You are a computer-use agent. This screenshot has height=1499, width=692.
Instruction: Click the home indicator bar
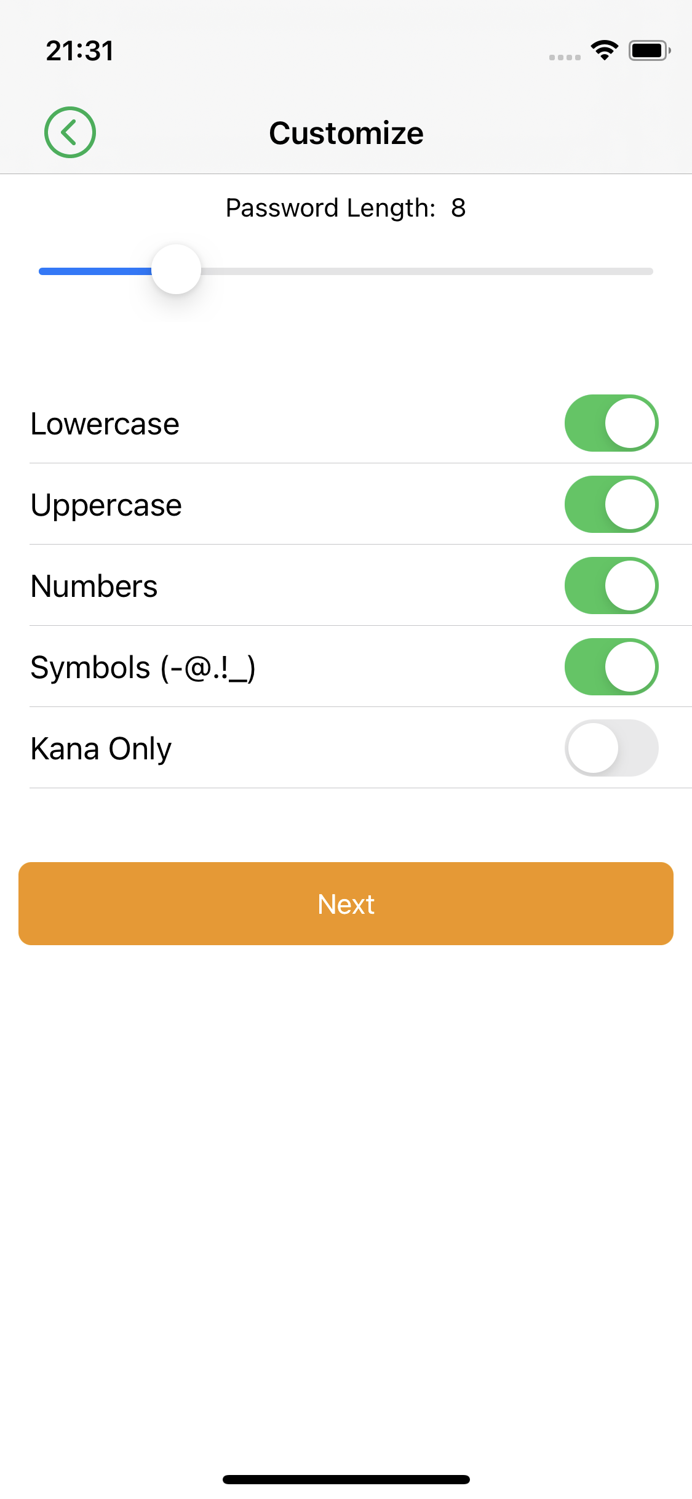346,1479
